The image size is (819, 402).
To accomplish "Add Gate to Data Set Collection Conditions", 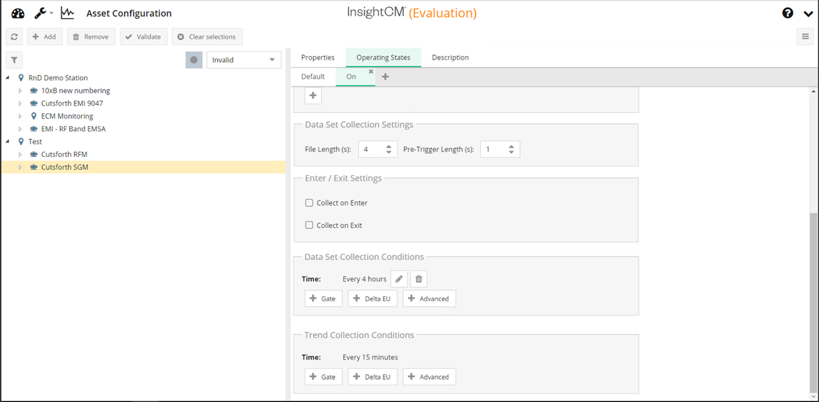I will coord(324,298).
